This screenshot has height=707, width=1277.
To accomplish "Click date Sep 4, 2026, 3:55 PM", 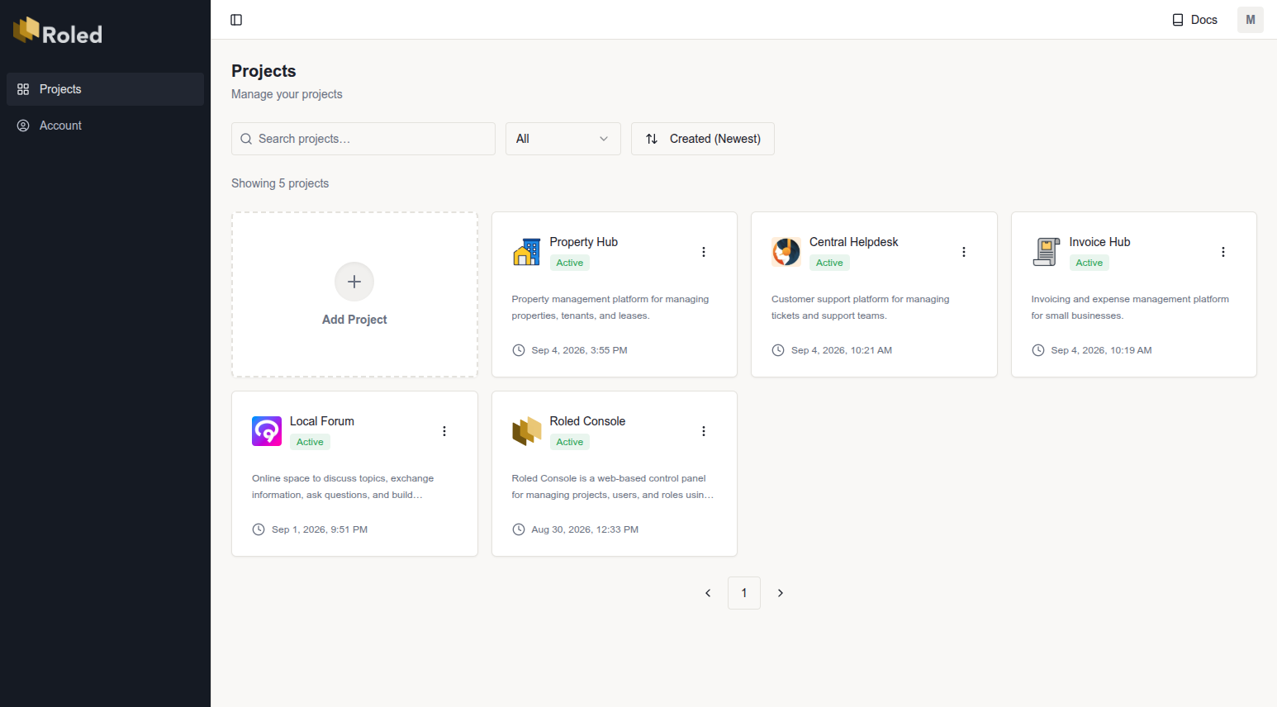I will pos(579,350).
